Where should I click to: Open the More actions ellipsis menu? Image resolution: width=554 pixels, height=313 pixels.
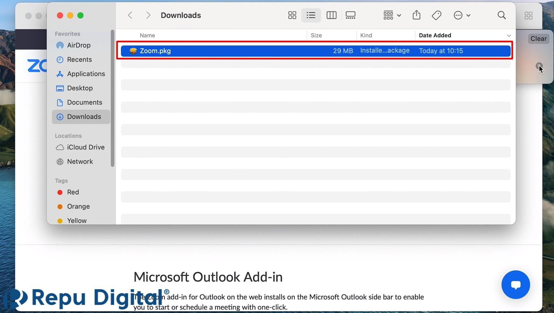tap(462, 15)
